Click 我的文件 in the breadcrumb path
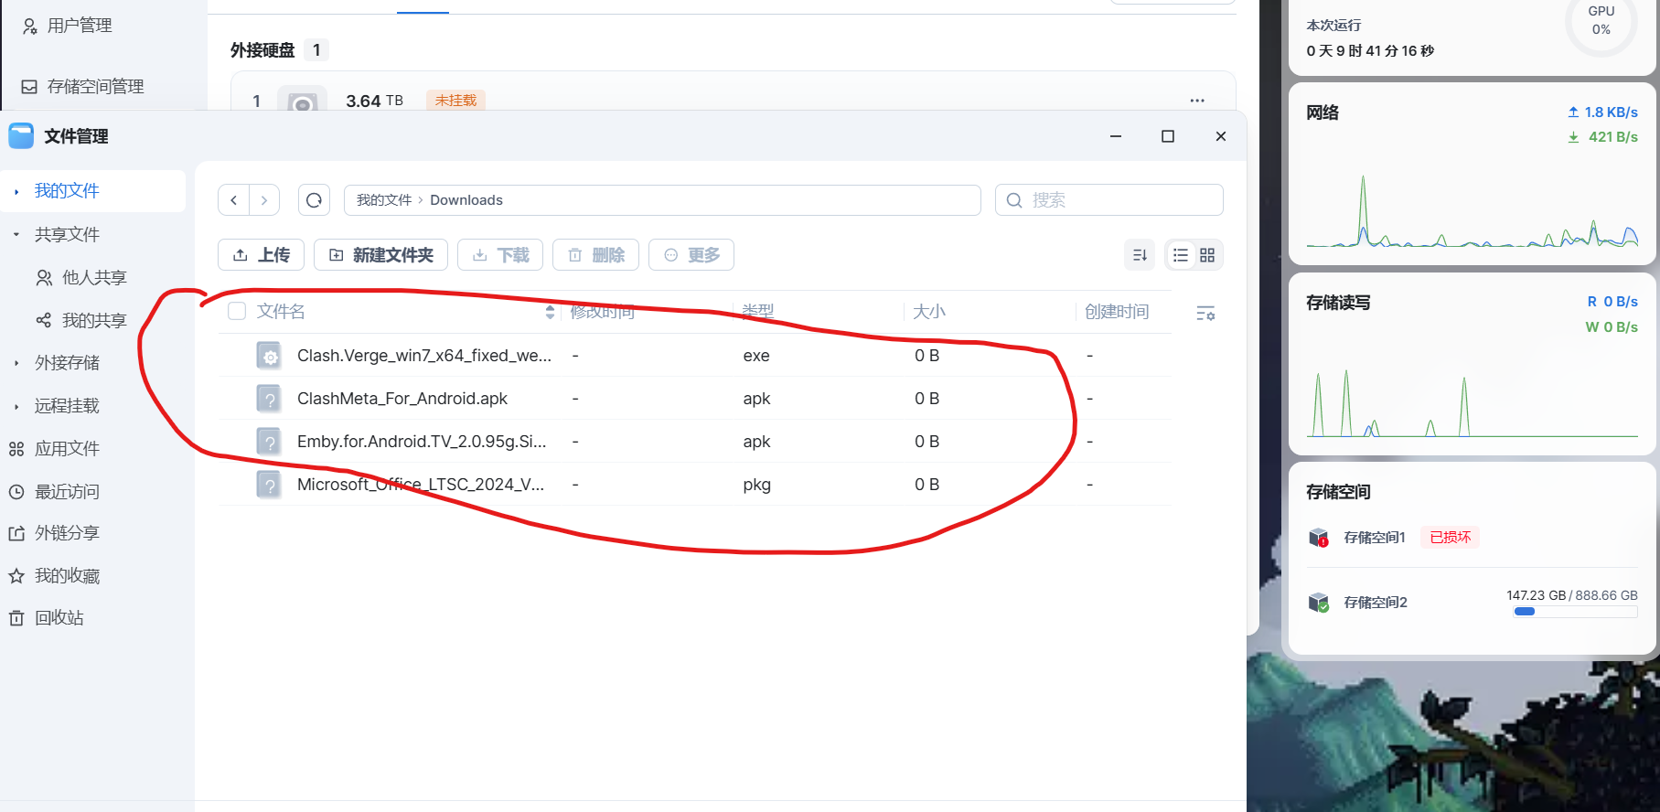Viewport: 1660px width, 812px height. (x=384, y=200)
